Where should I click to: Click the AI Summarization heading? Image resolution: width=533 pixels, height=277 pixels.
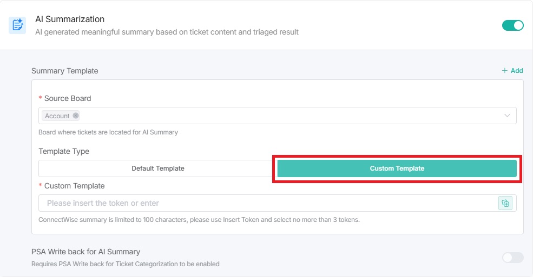click(x=70, y=19)
